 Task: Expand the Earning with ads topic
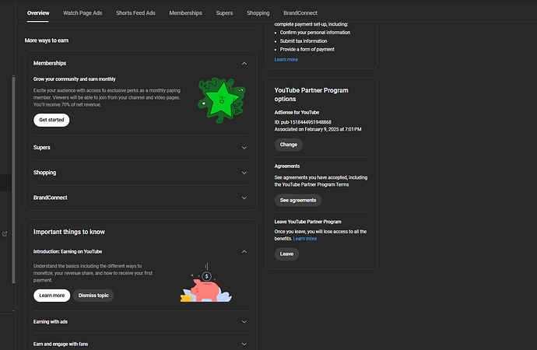pos(141,321)
